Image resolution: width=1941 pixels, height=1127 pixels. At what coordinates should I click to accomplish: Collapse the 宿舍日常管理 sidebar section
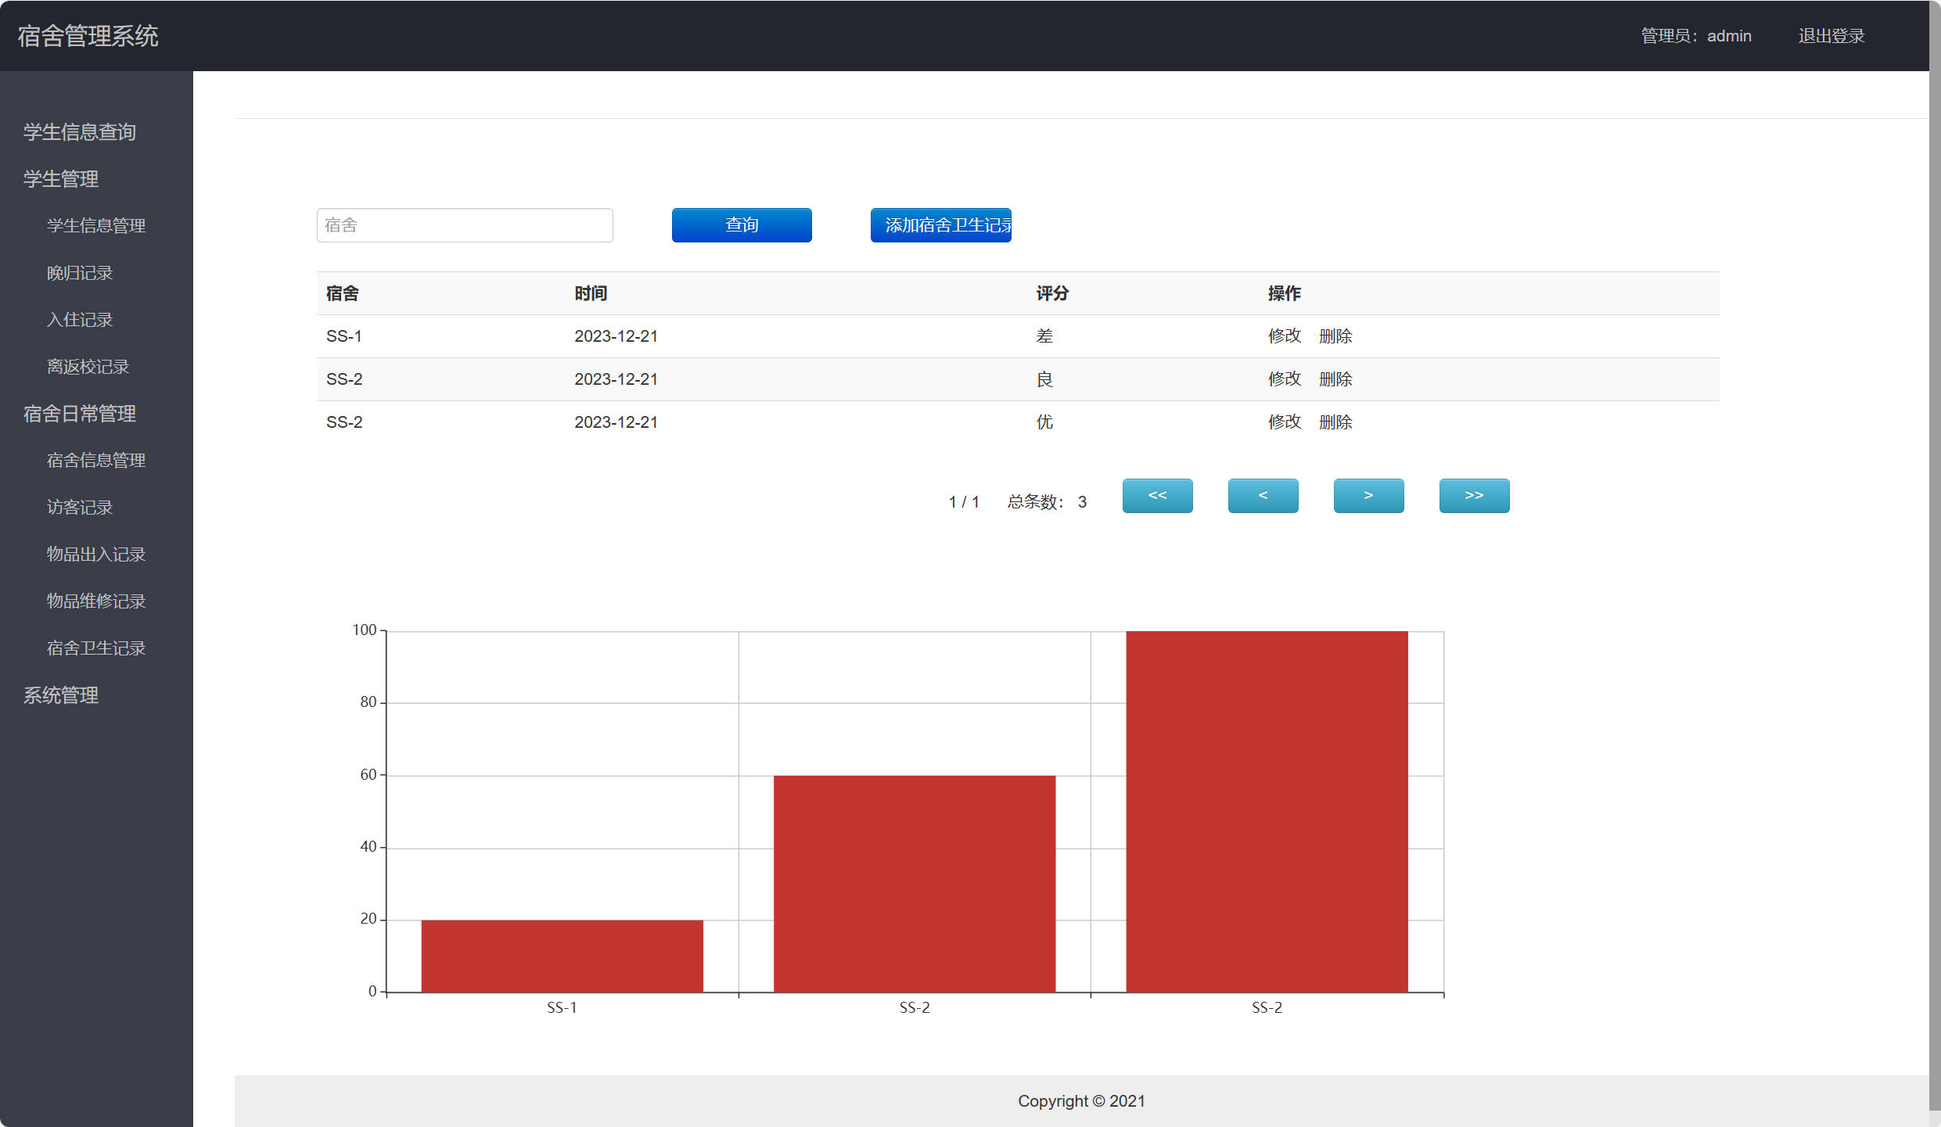(80, 414)
